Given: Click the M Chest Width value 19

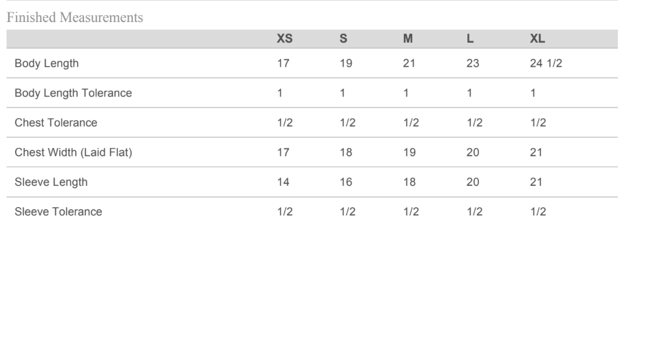Looking at the screenshot, I should [409, 152].
